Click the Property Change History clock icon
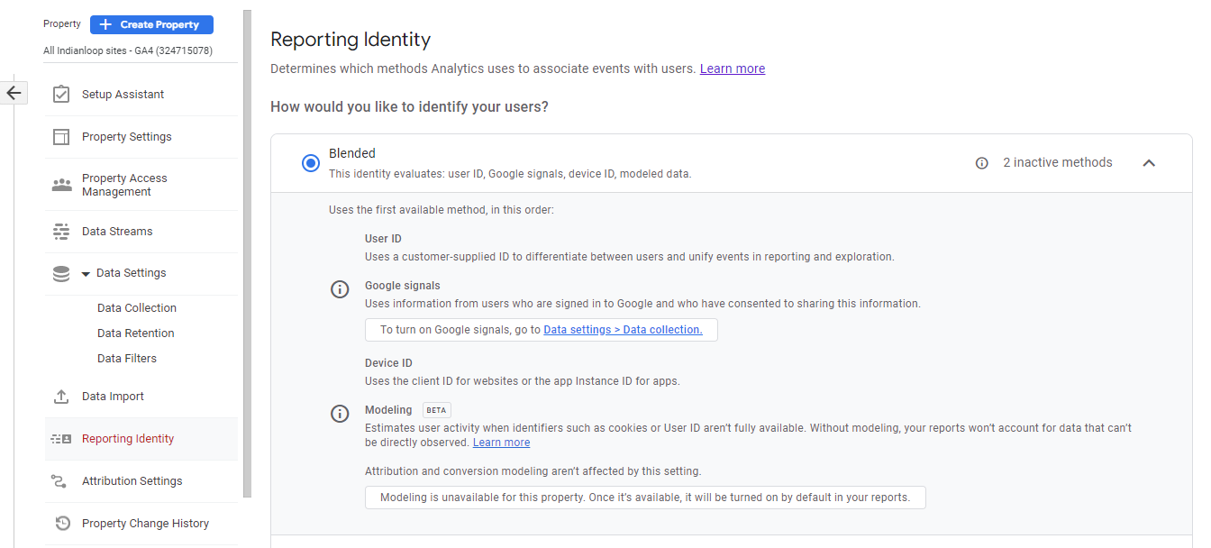The image size is (1211, 548). (62, 524)
